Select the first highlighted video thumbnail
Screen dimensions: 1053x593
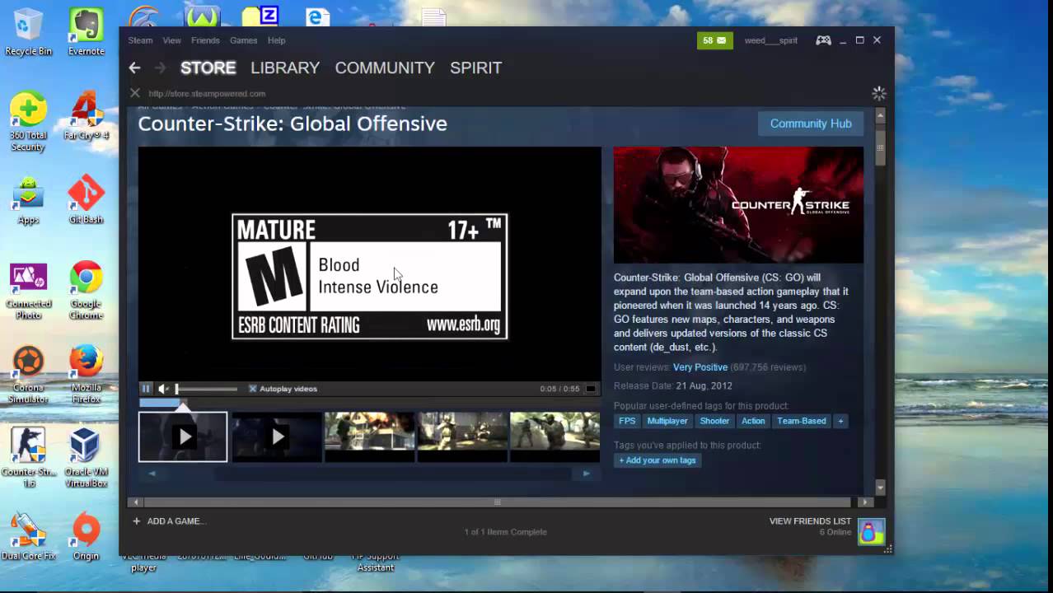coord(183,437)
